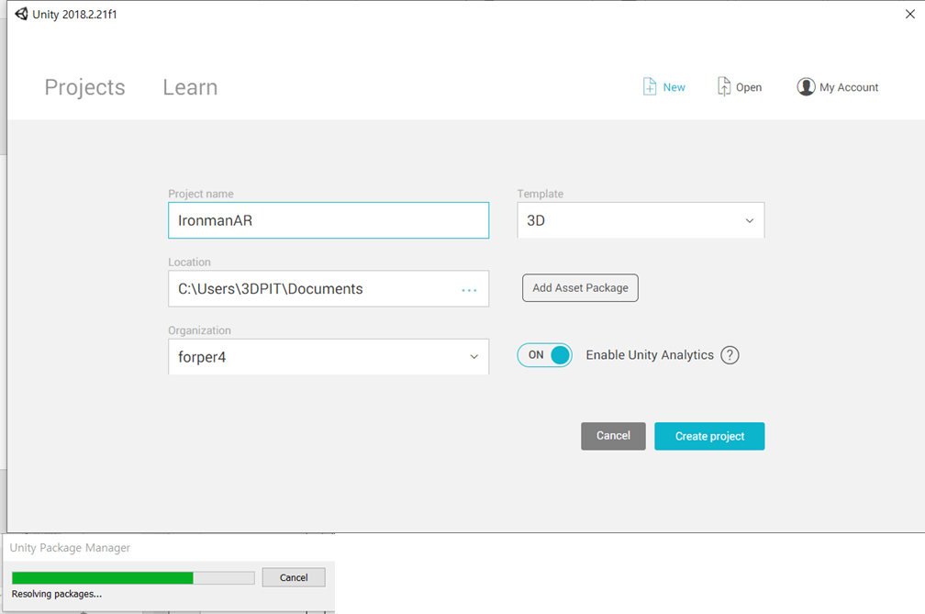Toggle the Enable Unity Analytics switch off
Image resolution: width=925 pixels, height=614 pixels.
[x=544, y=355]
